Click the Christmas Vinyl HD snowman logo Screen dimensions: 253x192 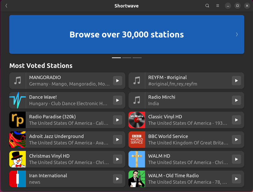(x=17, y=159)
